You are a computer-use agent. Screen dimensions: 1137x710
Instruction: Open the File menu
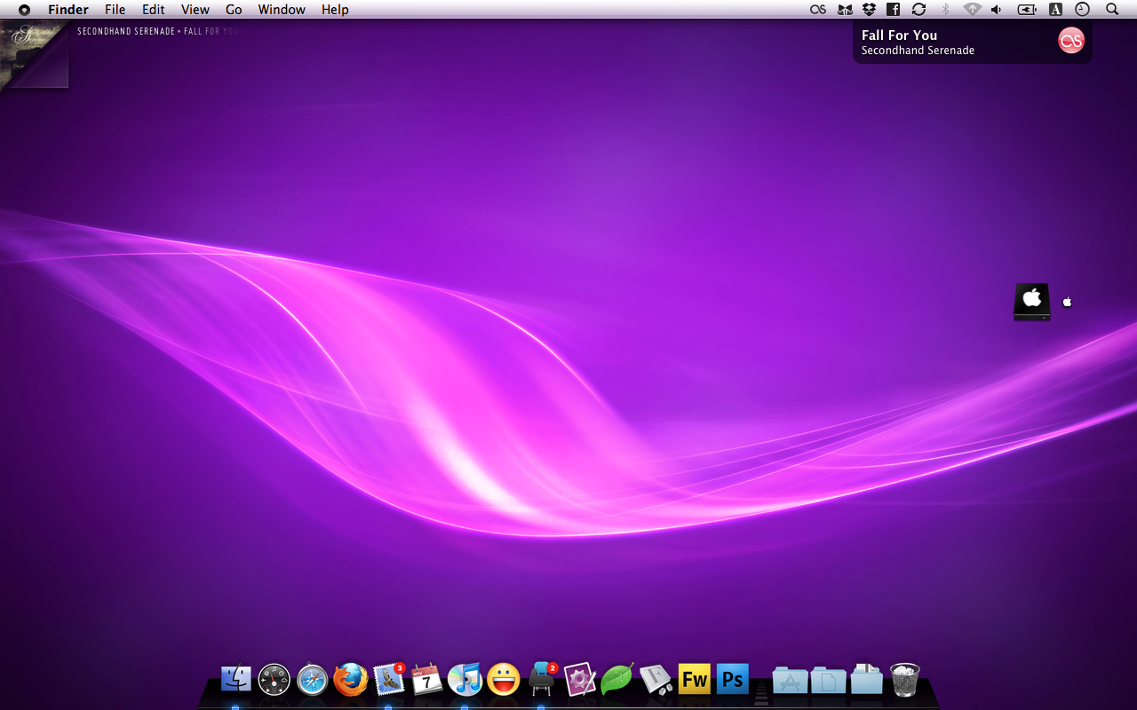tap(115, 10)
